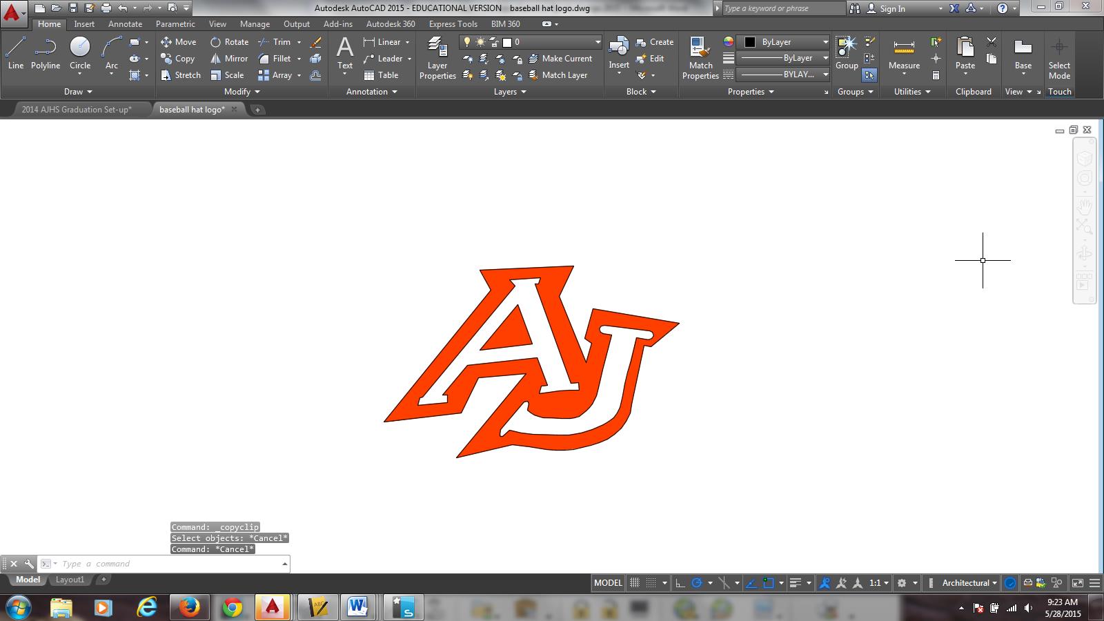Viewport: 1104px width, 621px height.
Task: Toggle object snap tracking in status bar
Action: pyautogui.click(x=751, y=583)
